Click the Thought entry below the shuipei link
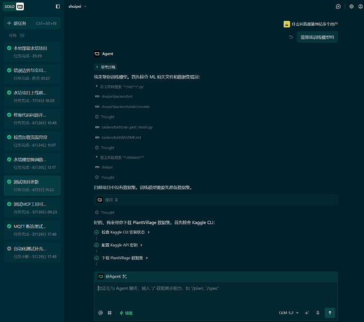 [x=105, y=177]
